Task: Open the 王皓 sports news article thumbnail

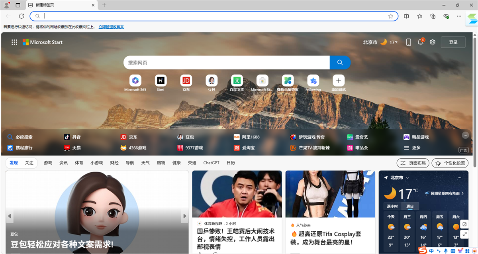Action: tap(237, 194)
